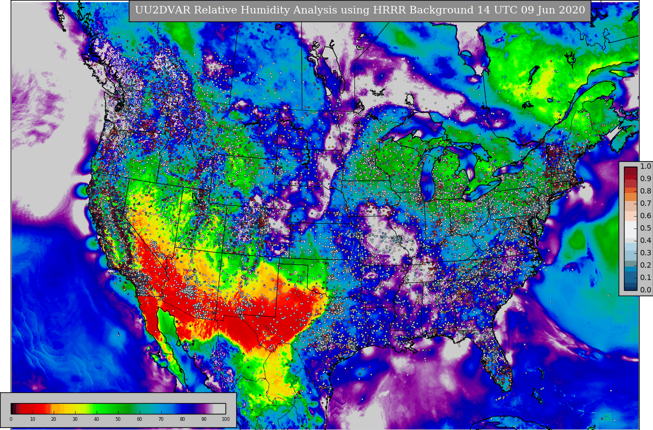Click the "40" tick on humidity colorbar
Screen dimensions: 653x430
(x=97, y=419)
